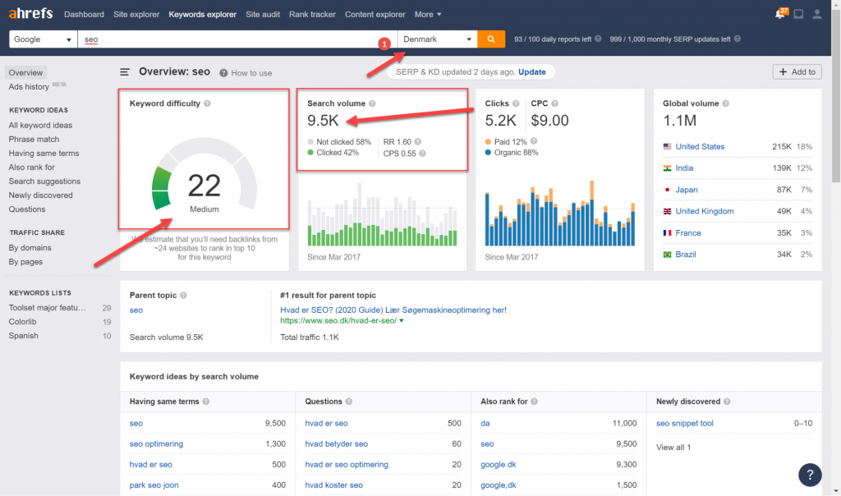Expand the green URL arrow for seo.dk result
Image resolution: width=841 pixels, height=496 pixels.
pyautogui.click(x=401, y=320)
